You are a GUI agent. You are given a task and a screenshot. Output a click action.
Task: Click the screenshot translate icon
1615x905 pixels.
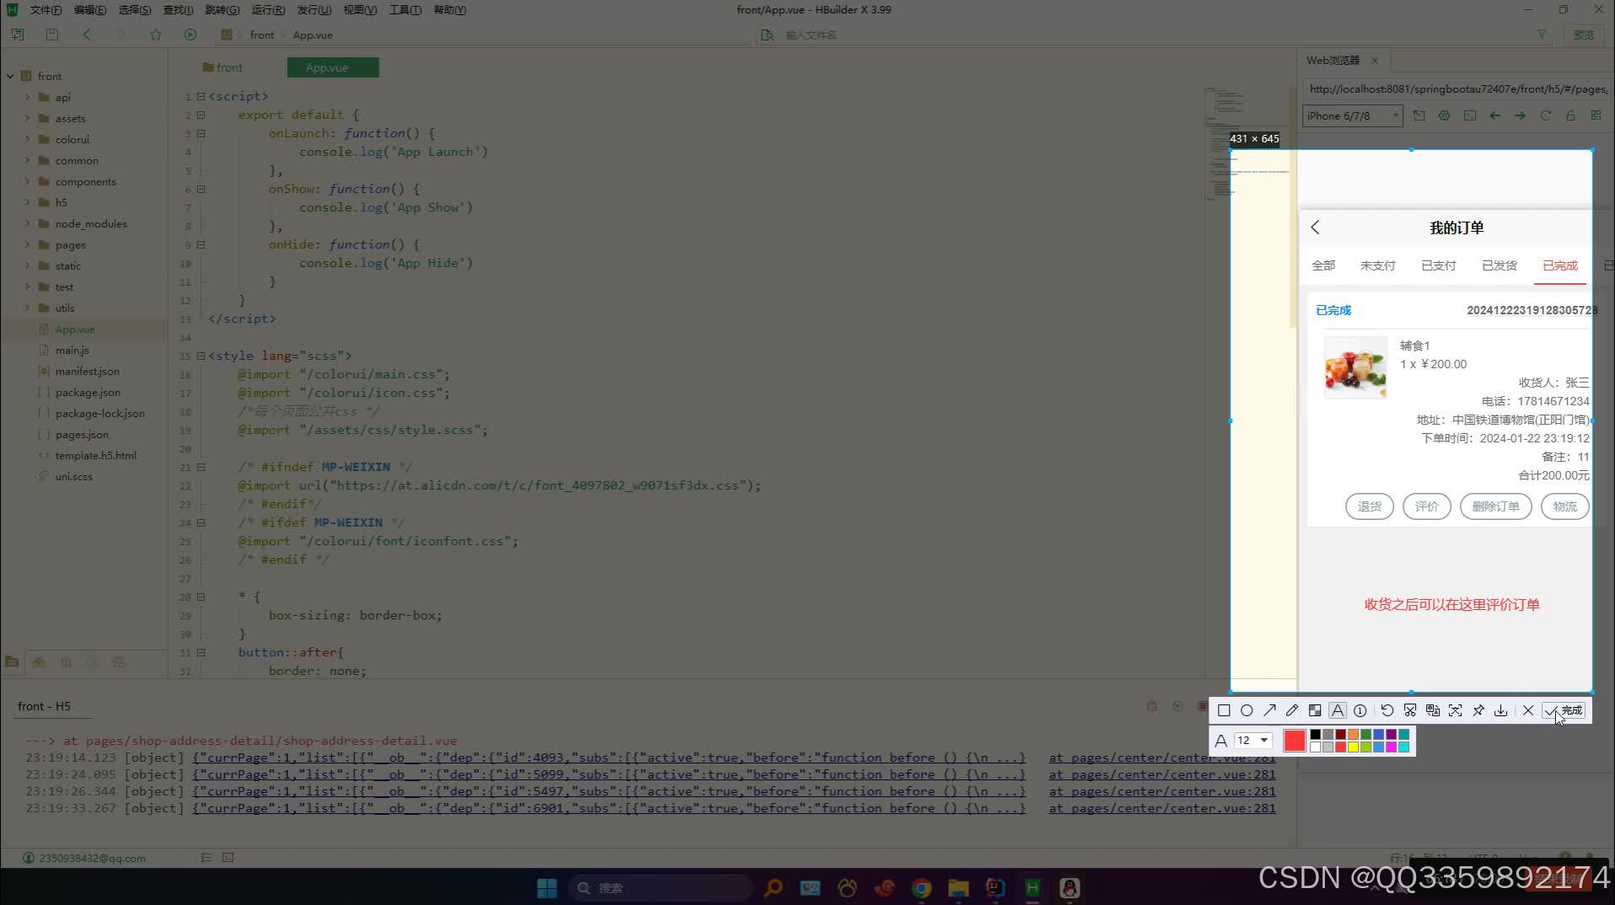click(x=1432, y=710)
